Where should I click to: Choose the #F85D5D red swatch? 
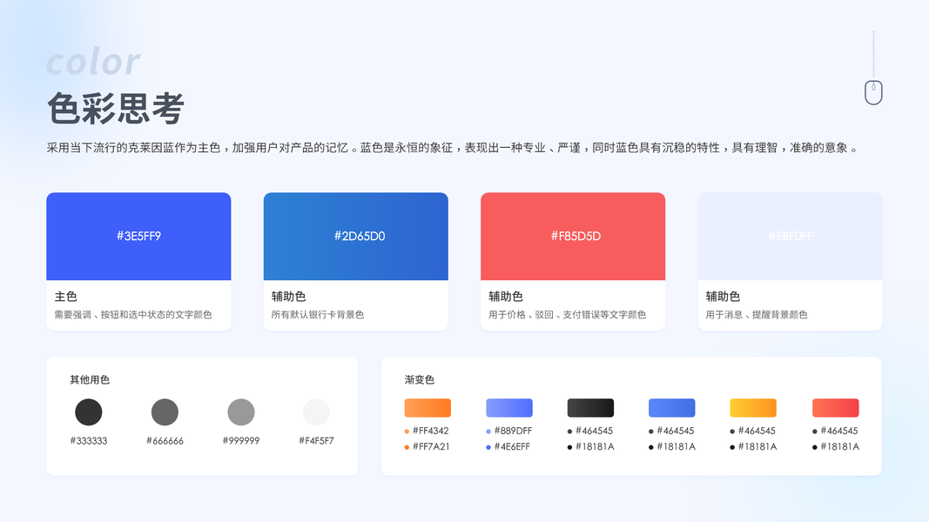click(x=573, y=236)
